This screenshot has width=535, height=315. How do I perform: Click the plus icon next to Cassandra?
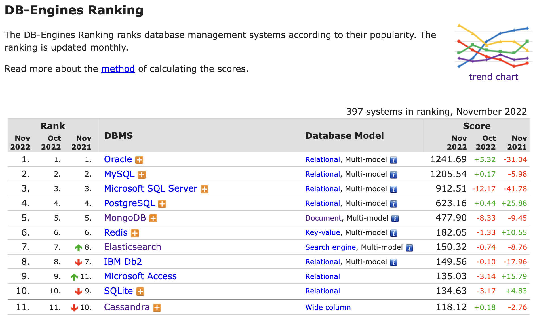[x=157, y=308]
